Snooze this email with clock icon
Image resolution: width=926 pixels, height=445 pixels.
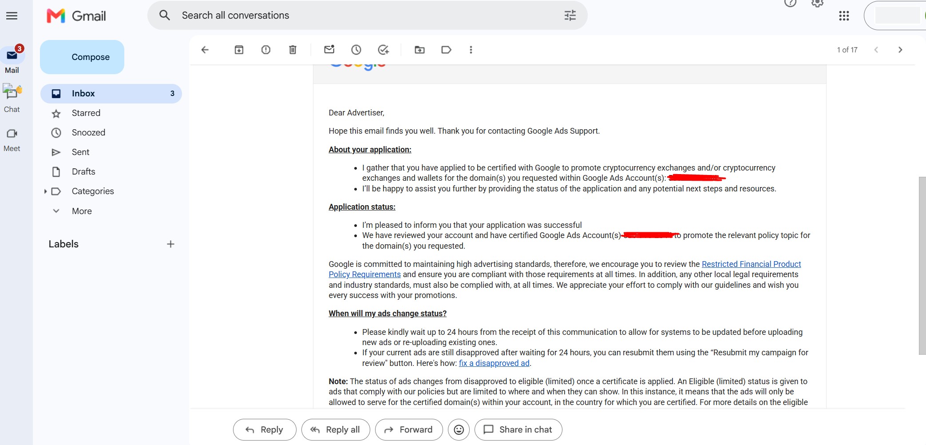coord(356,50)
